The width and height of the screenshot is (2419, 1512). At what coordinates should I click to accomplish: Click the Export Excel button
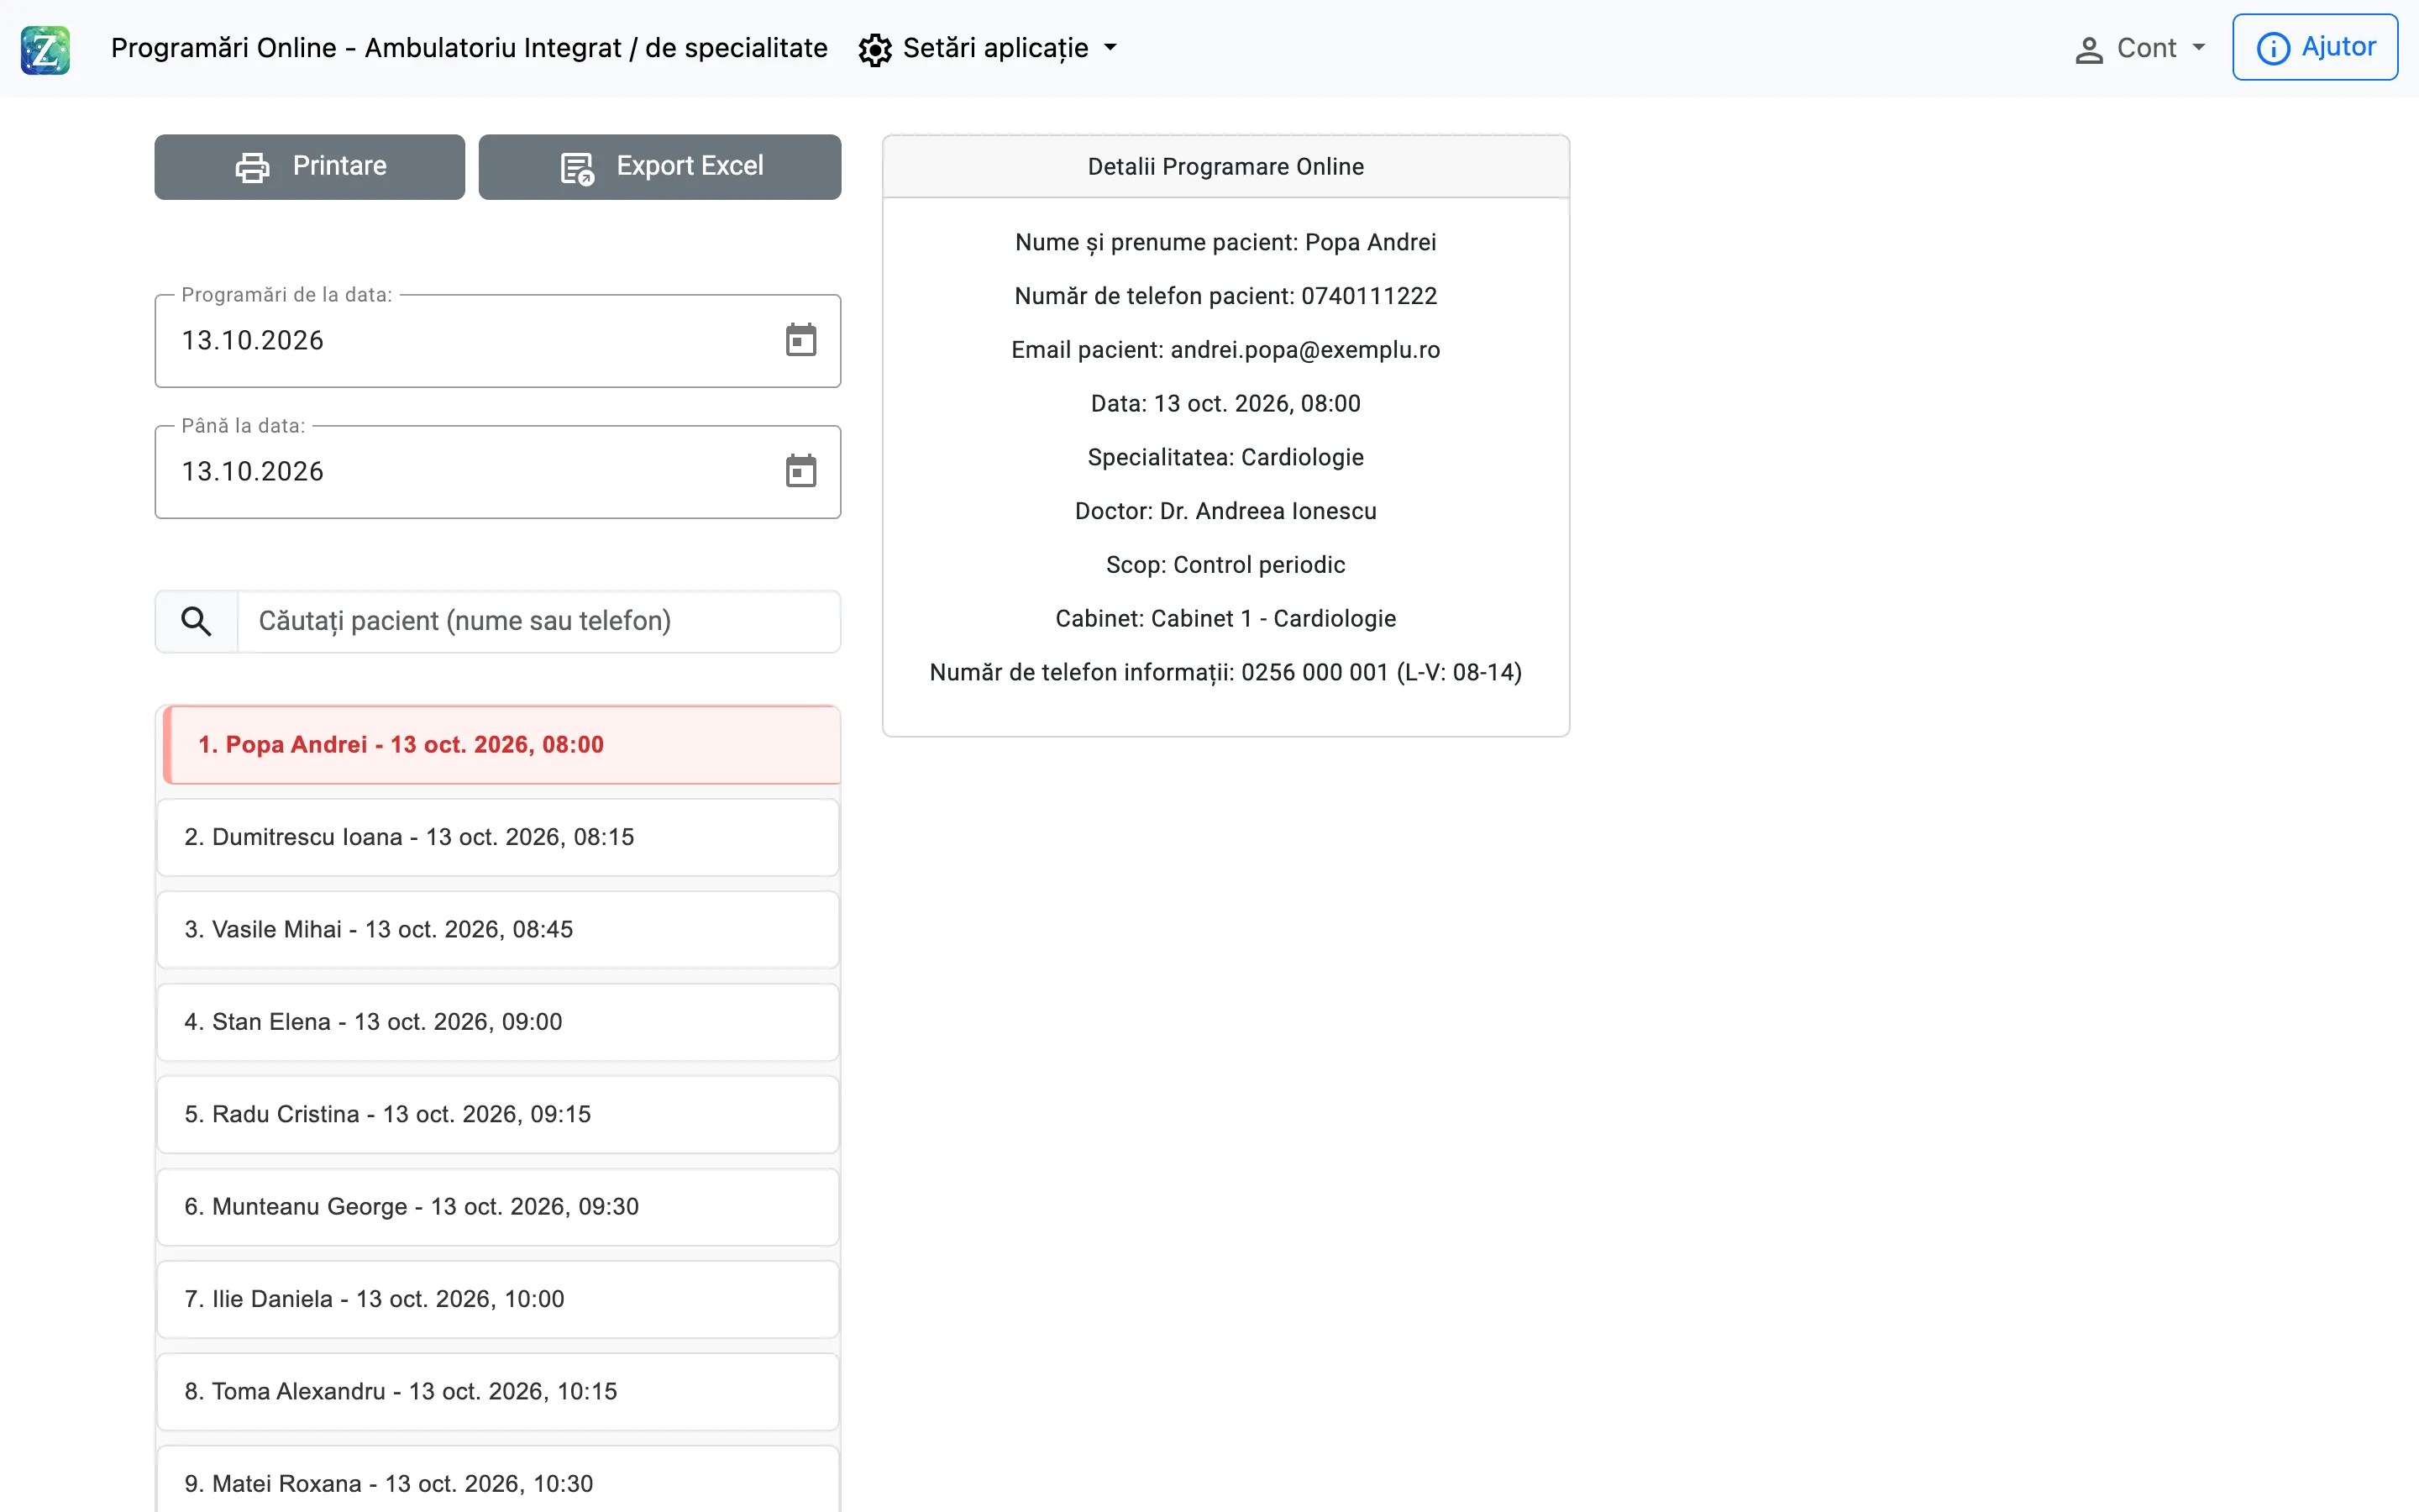coord(659,167)
